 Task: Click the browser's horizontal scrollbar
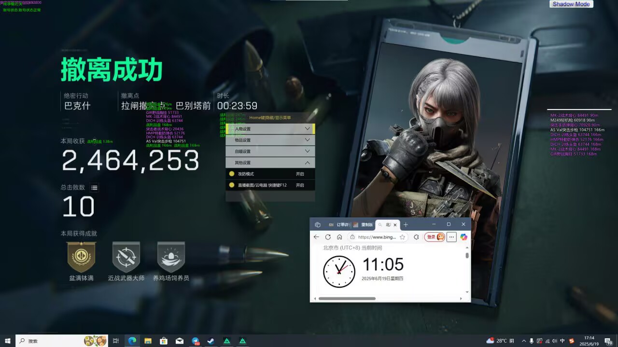[347, 299]
